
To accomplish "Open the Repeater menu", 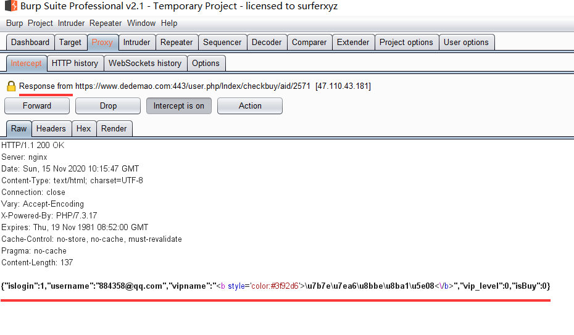I will [106, 23].
